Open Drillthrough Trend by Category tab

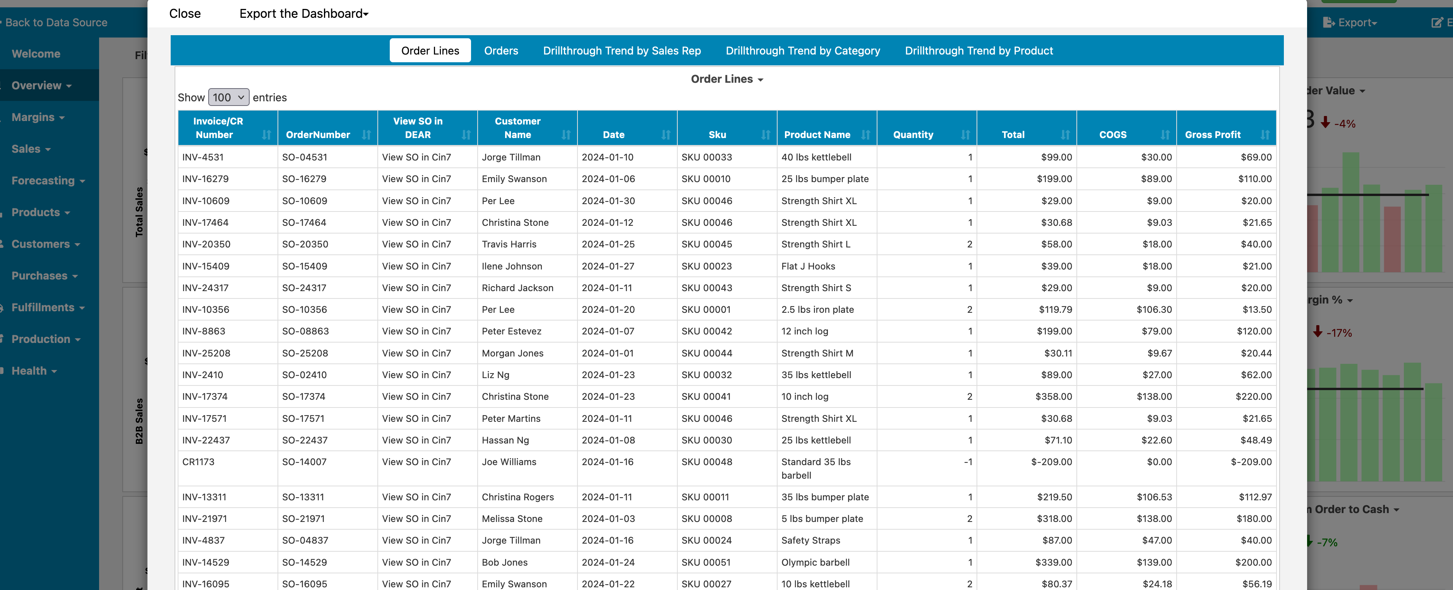802,51
